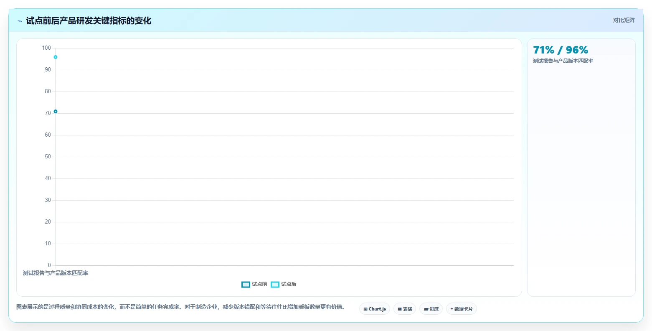652x331 pixels.
Task: Click the Chart.js tag button
Action: (375, 309)
